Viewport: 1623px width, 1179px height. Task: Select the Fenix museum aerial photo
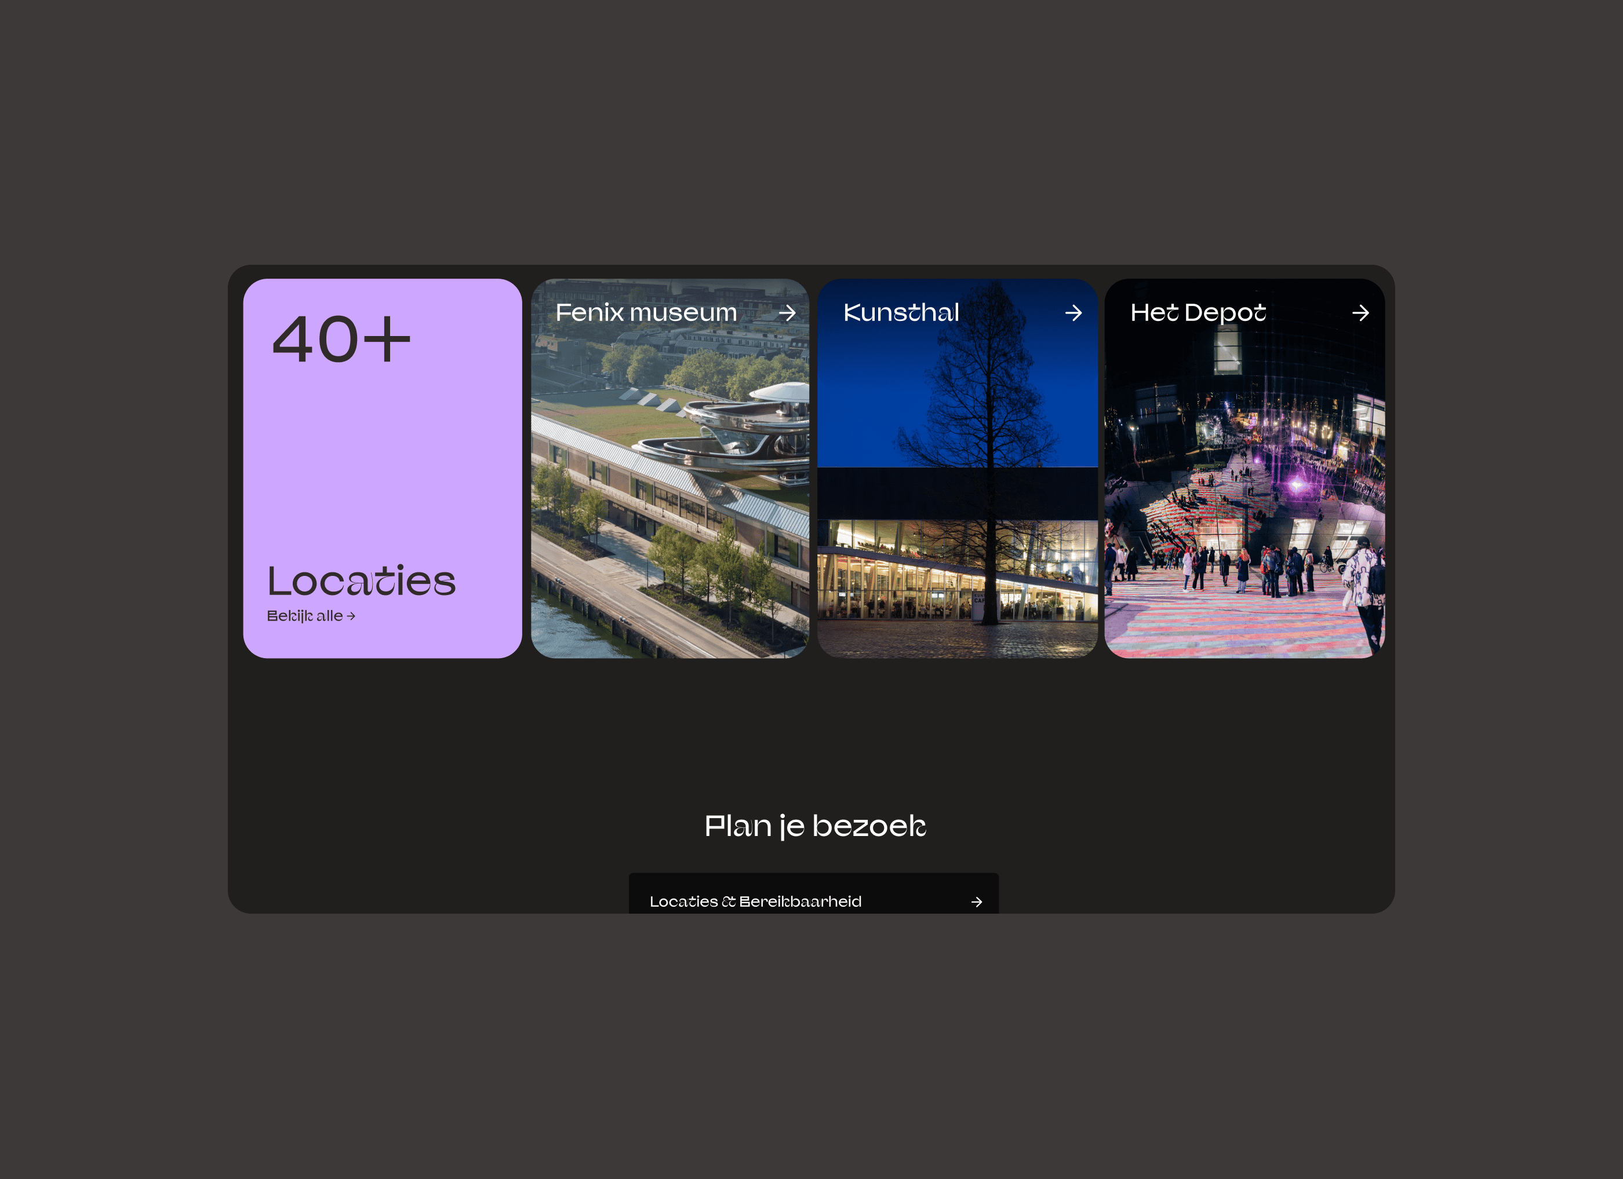coord(670,469)
